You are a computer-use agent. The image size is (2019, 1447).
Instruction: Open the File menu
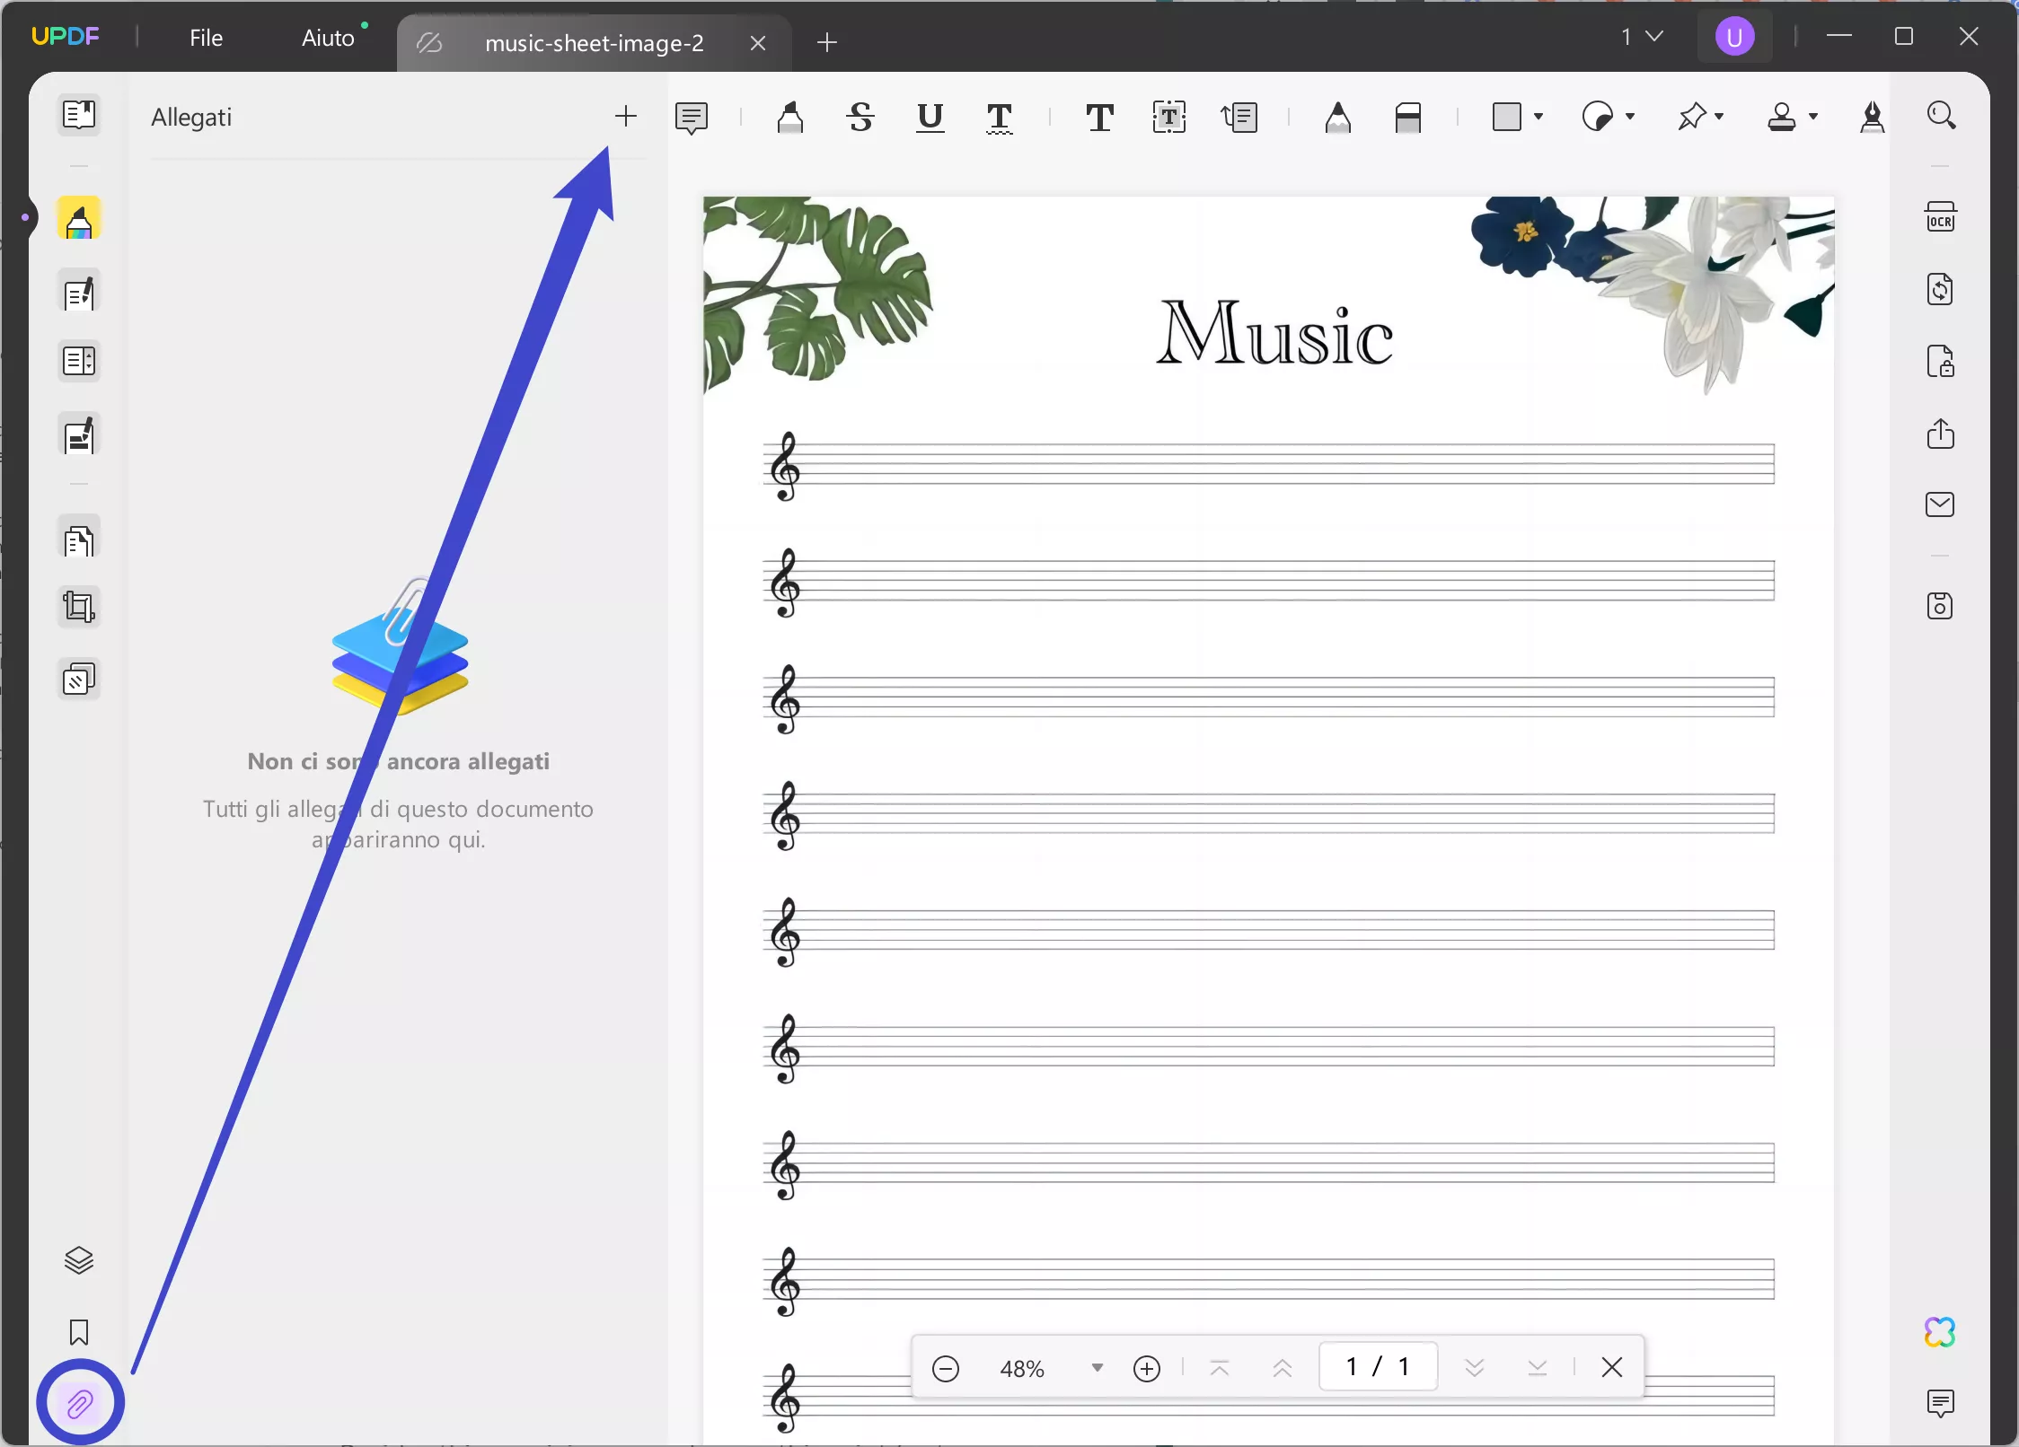tap(206, 38)
